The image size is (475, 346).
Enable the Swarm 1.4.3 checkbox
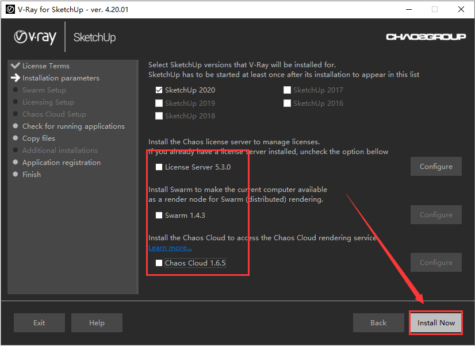click(159, 215)
